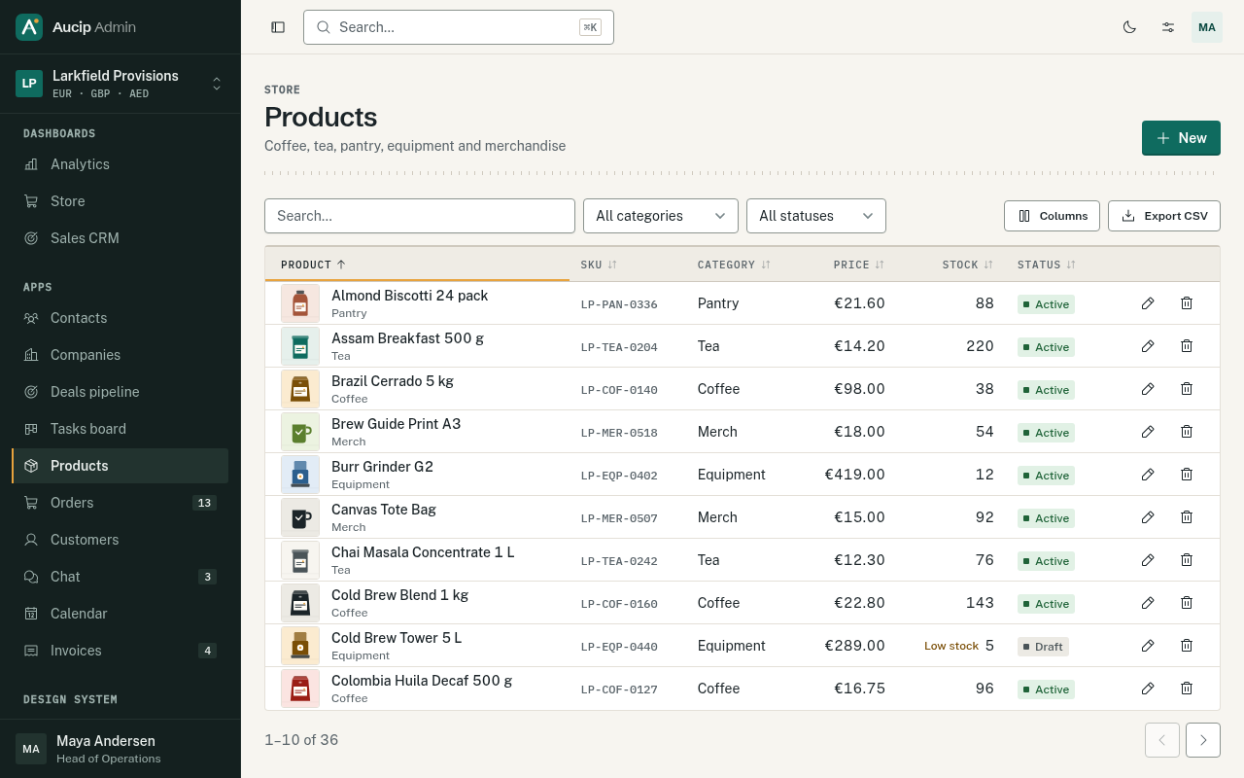Switch to dark mode moon icon
1244x778 pixels.
[x=1129, y=27]
